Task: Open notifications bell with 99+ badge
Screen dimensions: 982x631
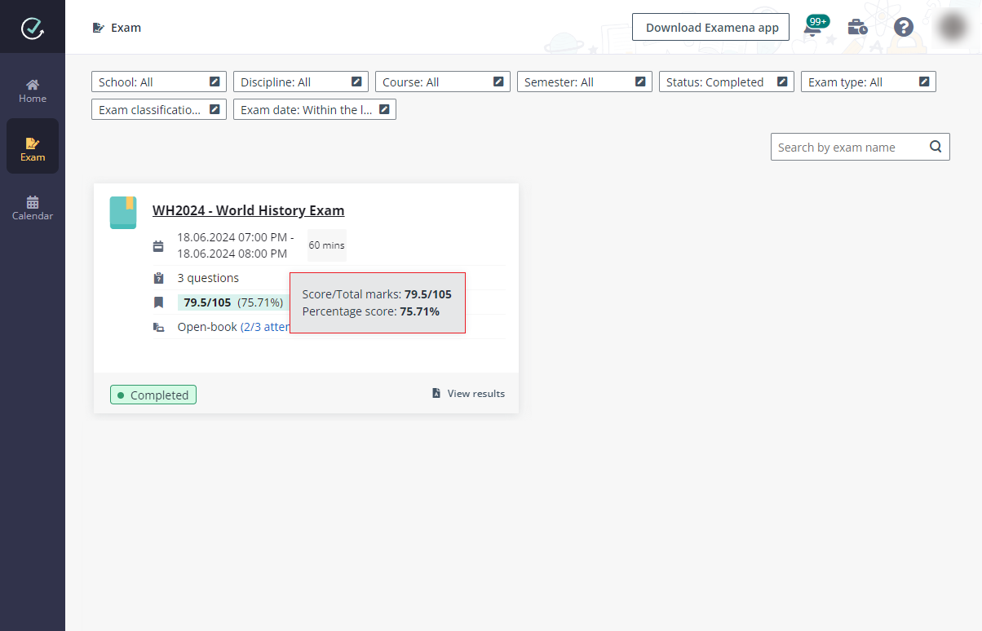Action: click(812, 28)
